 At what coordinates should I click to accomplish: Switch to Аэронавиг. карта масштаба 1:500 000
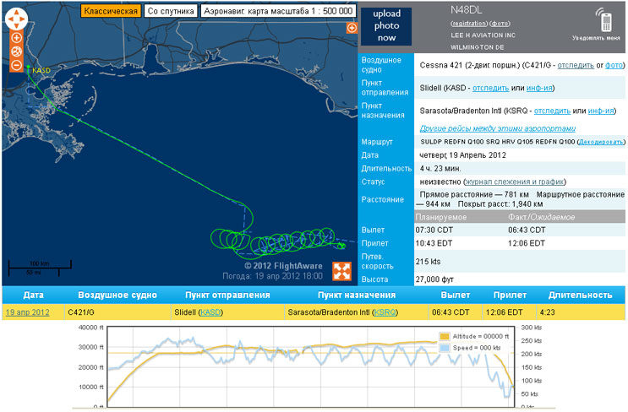[278, 11]
